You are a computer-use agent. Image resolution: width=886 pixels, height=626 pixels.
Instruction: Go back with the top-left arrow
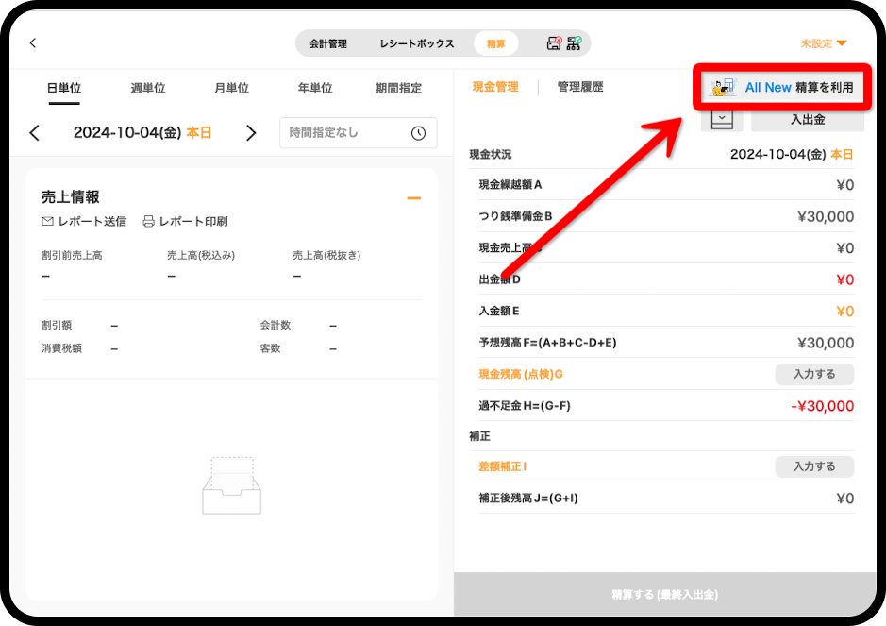click(x=33, y=43)
